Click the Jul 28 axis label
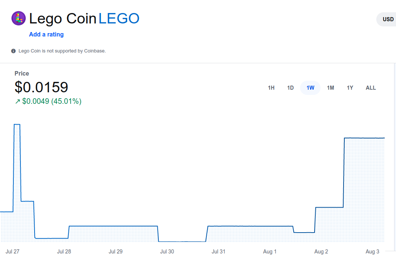Image resolution: width=396 pixels, height=262 pixels. point(64,252)
